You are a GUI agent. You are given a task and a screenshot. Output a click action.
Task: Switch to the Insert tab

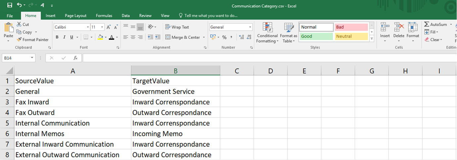pyautogui.click(x=51, y=16)
